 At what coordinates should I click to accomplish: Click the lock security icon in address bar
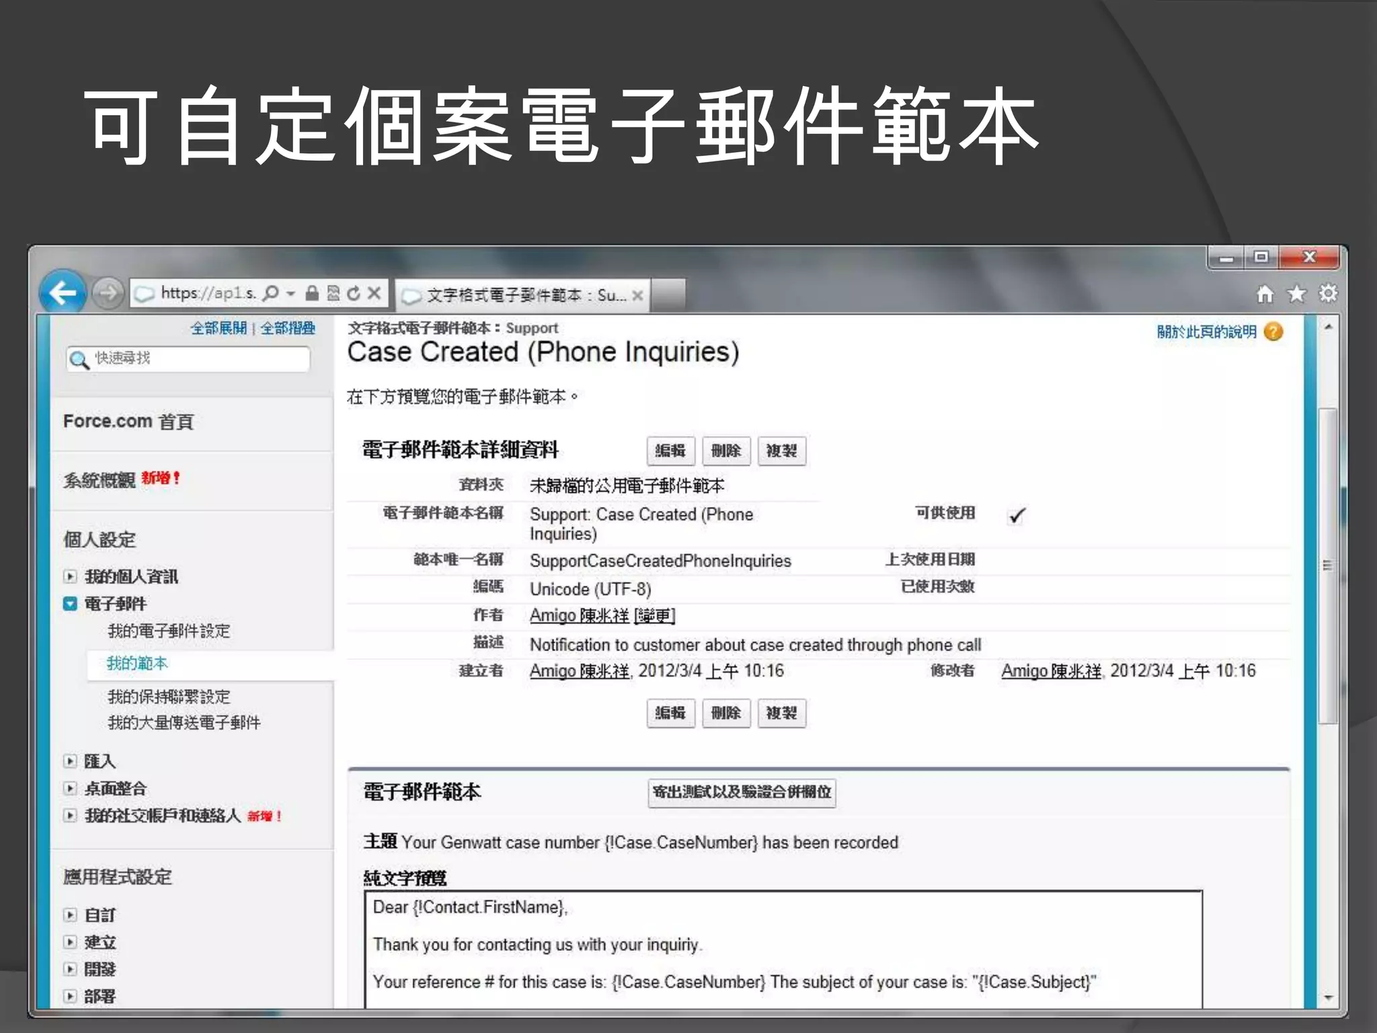pyautogui.click(x=312, y=293)
